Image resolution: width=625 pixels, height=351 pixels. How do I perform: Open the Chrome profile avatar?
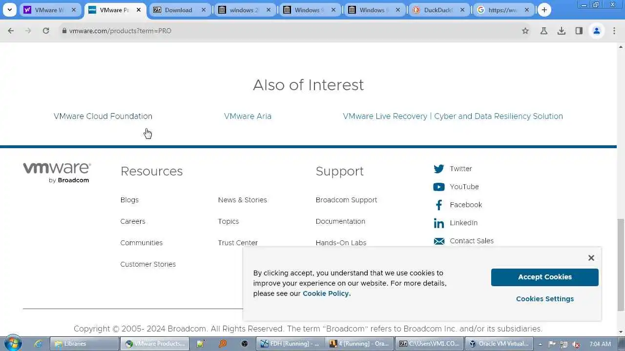click(597, 31)
